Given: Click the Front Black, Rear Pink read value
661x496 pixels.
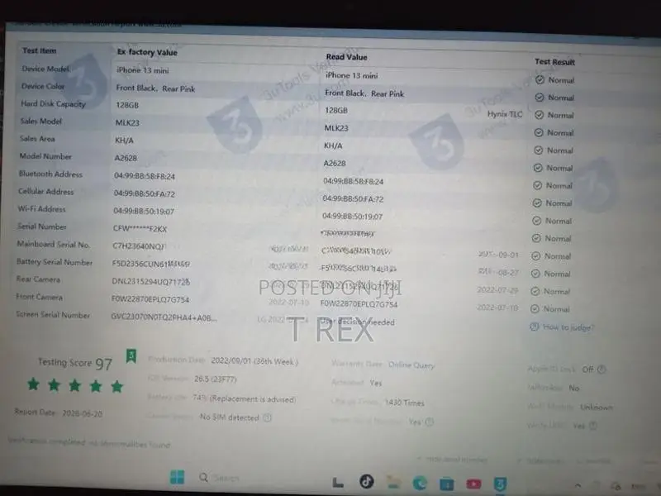Looking at the screenshot, I should [x=364, y=93].
